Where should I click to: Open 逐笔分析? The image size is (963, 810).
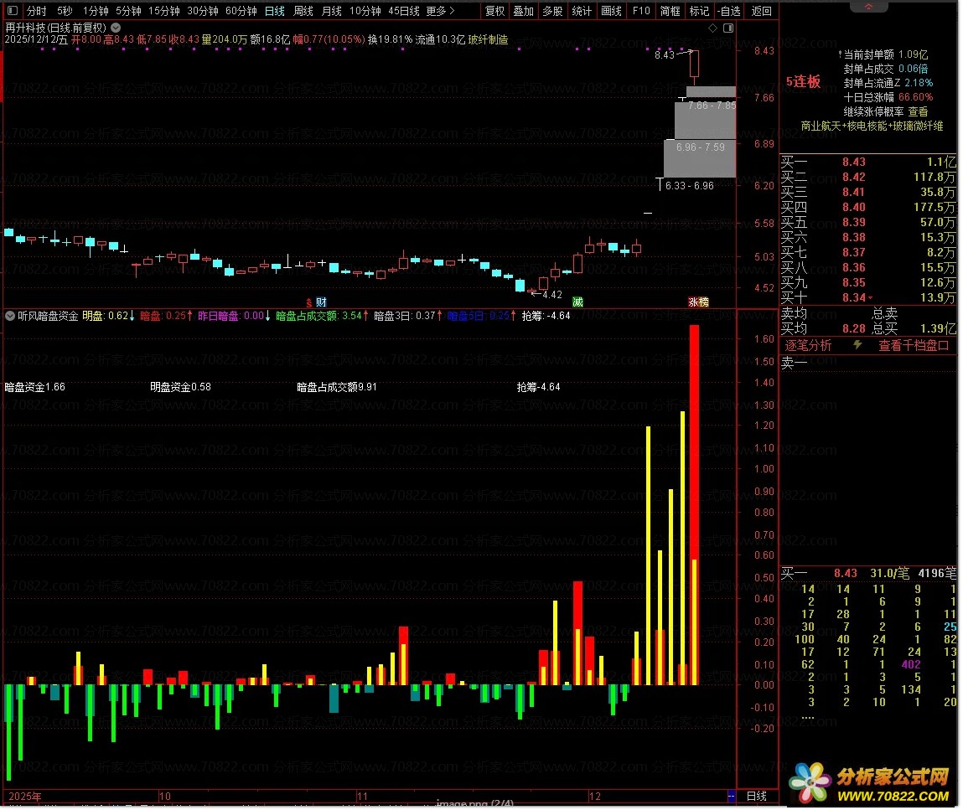tap(808, 345)
